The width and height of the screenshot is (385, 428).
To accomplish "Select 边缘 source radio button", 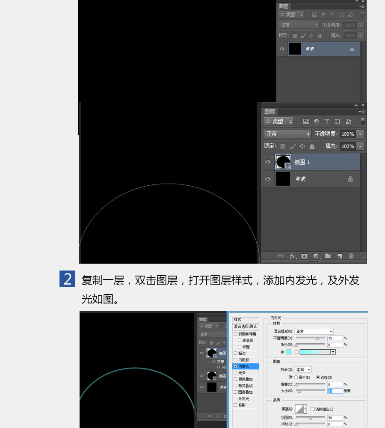I will [x=318, y=377].
